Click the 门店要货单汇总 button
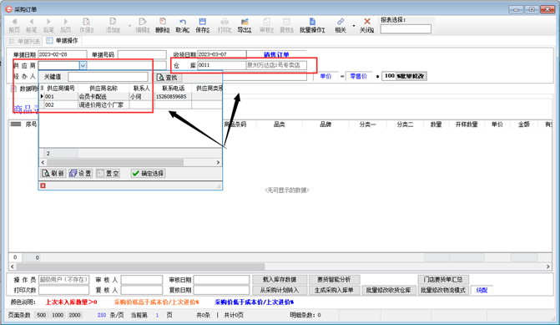Image resolution: width=560 pixels, height=325 pixels. coord(443,280)
